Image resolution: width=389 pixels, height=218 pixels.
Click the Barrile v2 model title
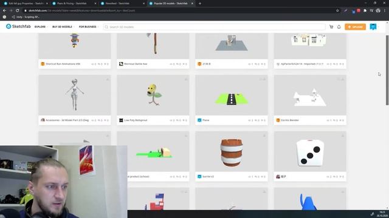point(208,176)
